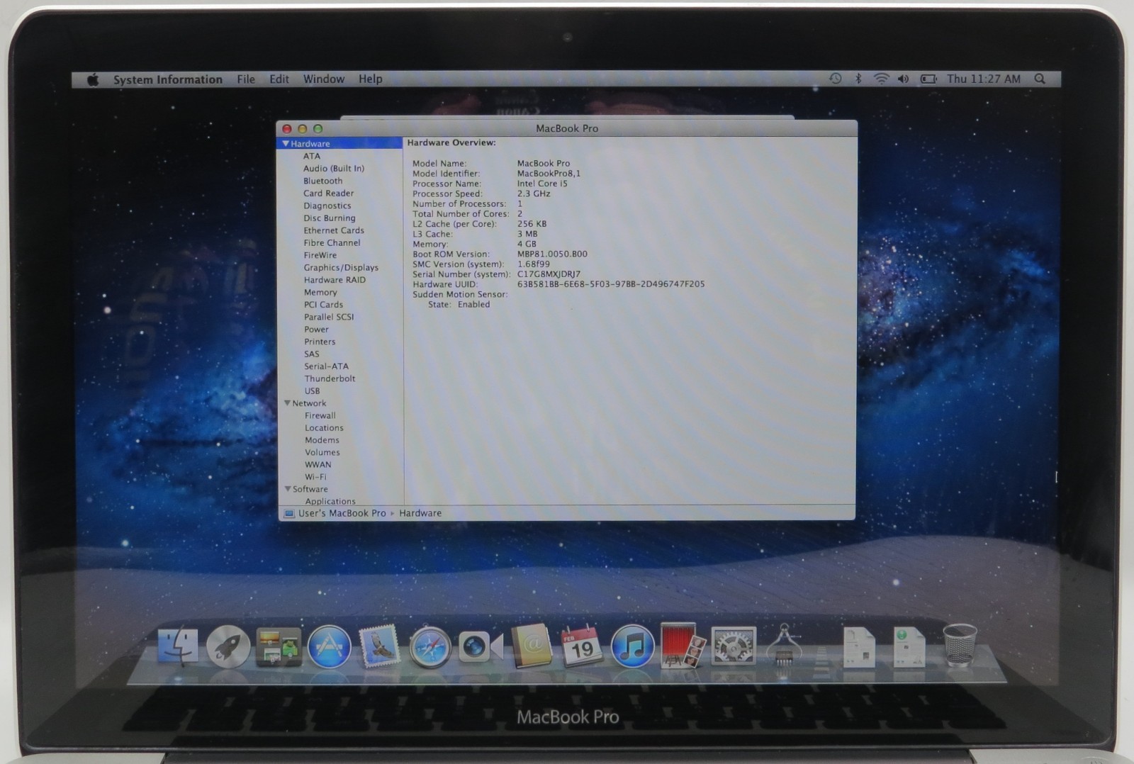Click the Time Machine menu bar icon
The height and width of the screenshot is (764, 1134).
click(836, 79)
